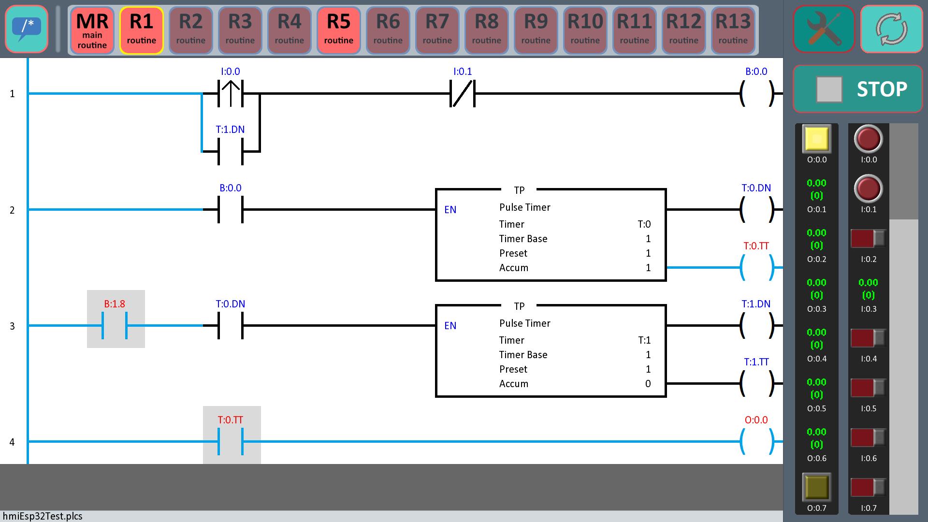Select the T:0 Pulse Timer block

tap(551, 234)
